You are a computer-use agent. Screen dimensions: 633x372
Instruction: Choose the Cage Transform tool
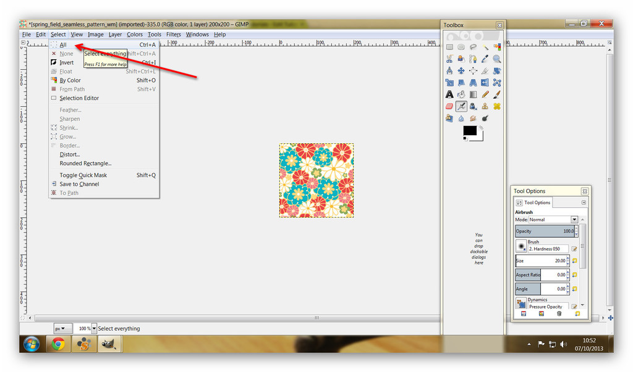click(x=497, y=83)
